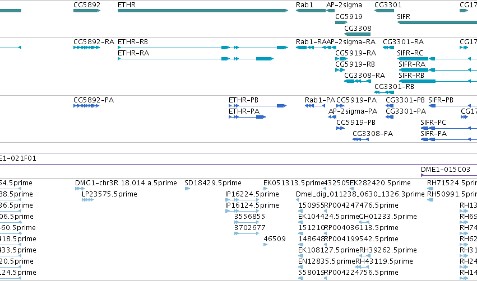The height and width of the screenshot is (281, 477).
Task: Select the CG5892 gene feature
Action: pos(87,11)
